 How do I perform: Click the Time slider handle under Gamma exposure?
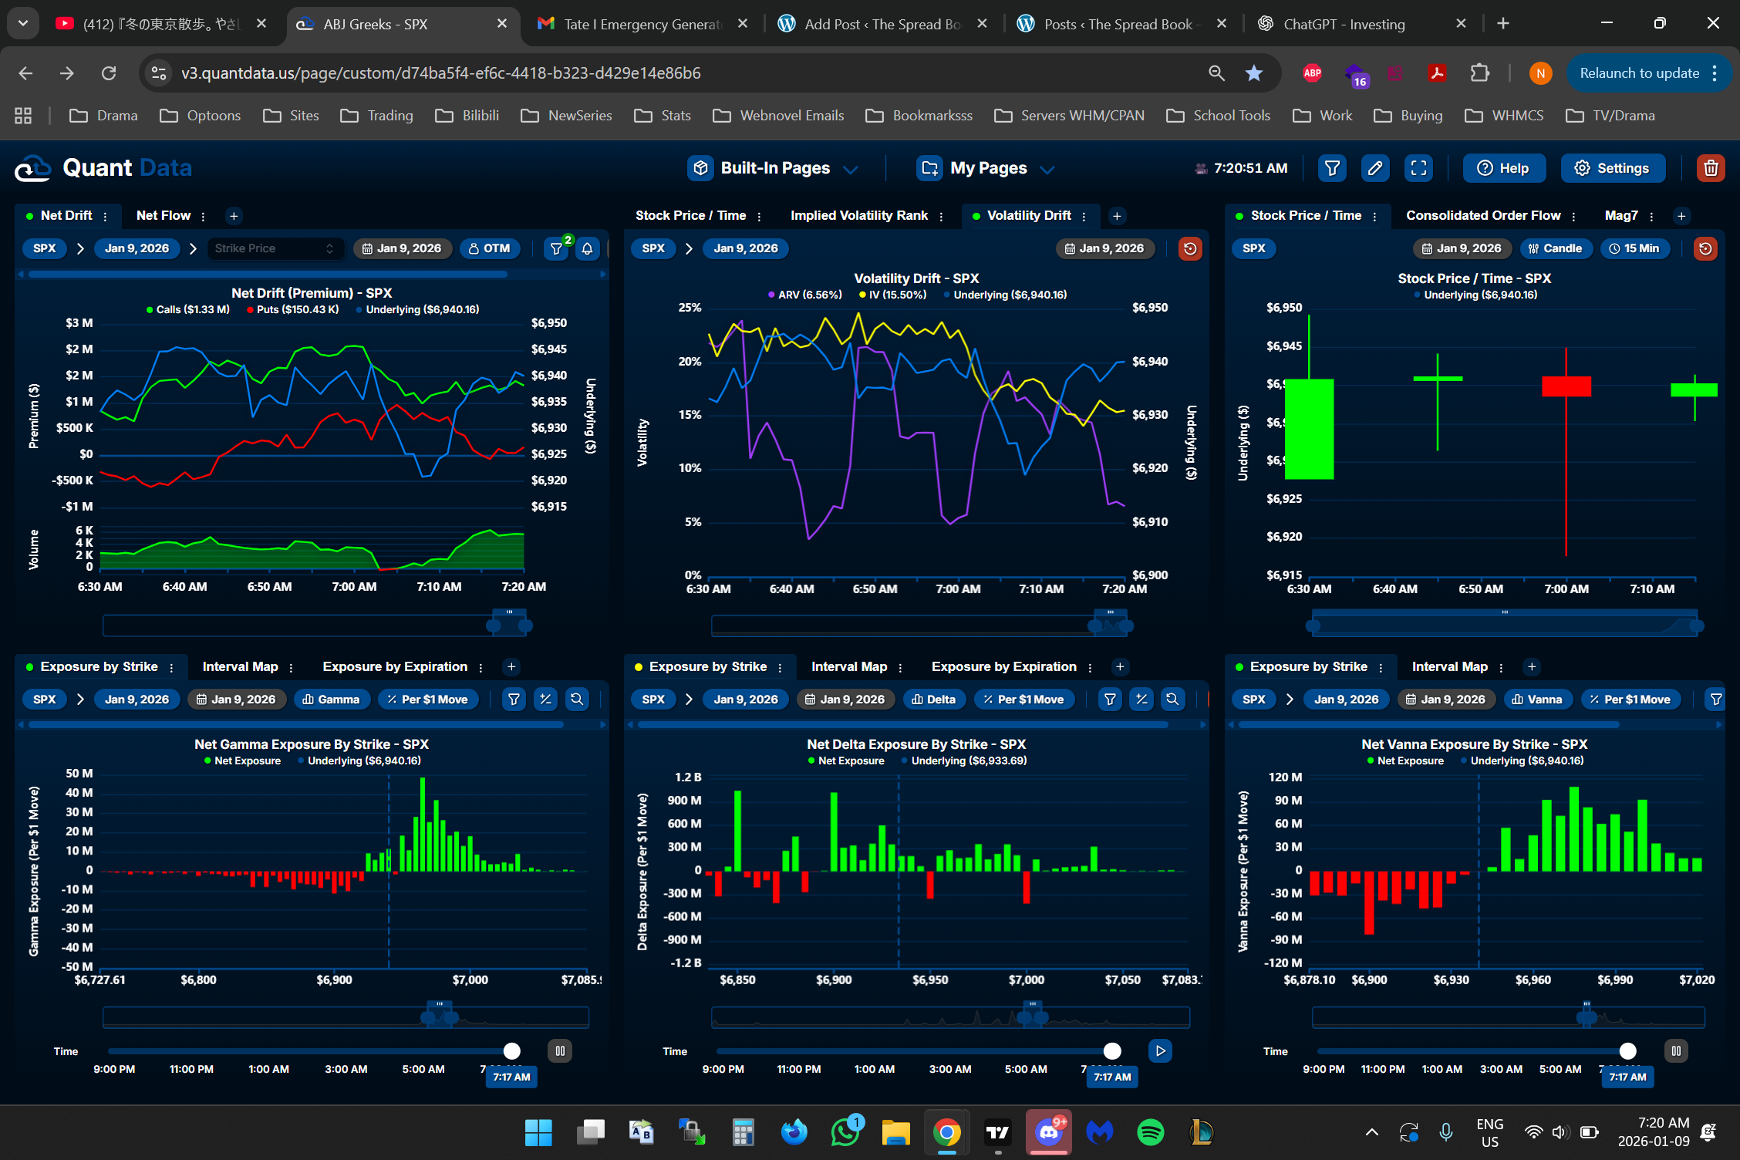point(511,1051)
